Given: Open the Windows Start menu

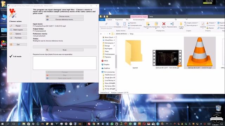Looking at the screenshot, I should tap(2, 124).
